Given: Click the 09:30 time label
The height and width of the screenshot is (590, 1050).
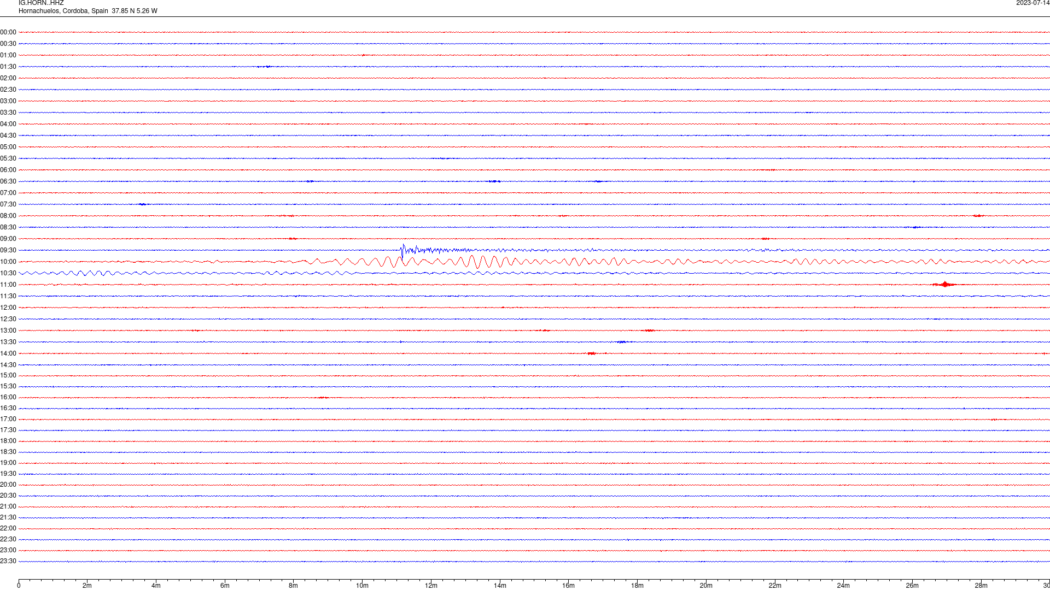Looking at the screenshot, I should coord(8,250).
